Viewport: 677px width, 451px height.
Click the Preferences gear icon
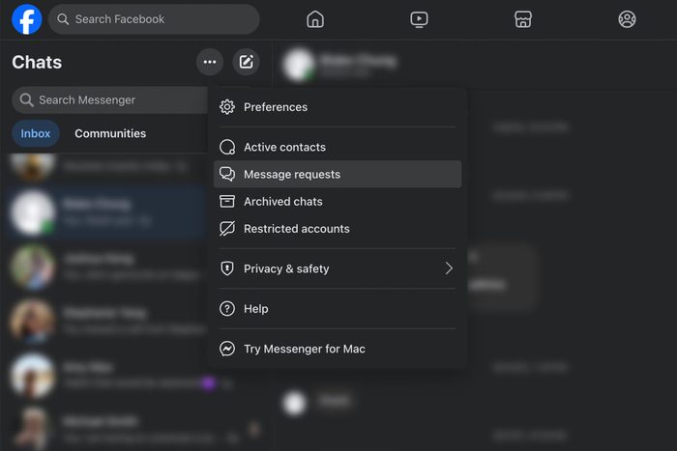click(227, 107)
